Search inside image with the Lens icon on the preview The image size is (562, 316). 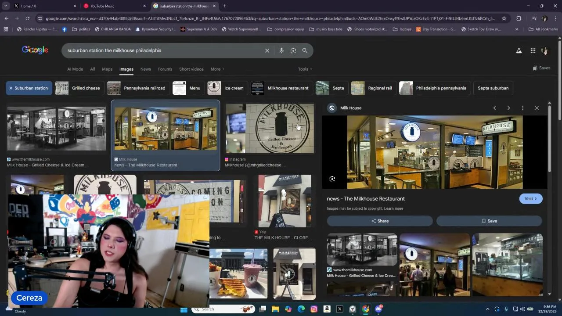[332, 179]
